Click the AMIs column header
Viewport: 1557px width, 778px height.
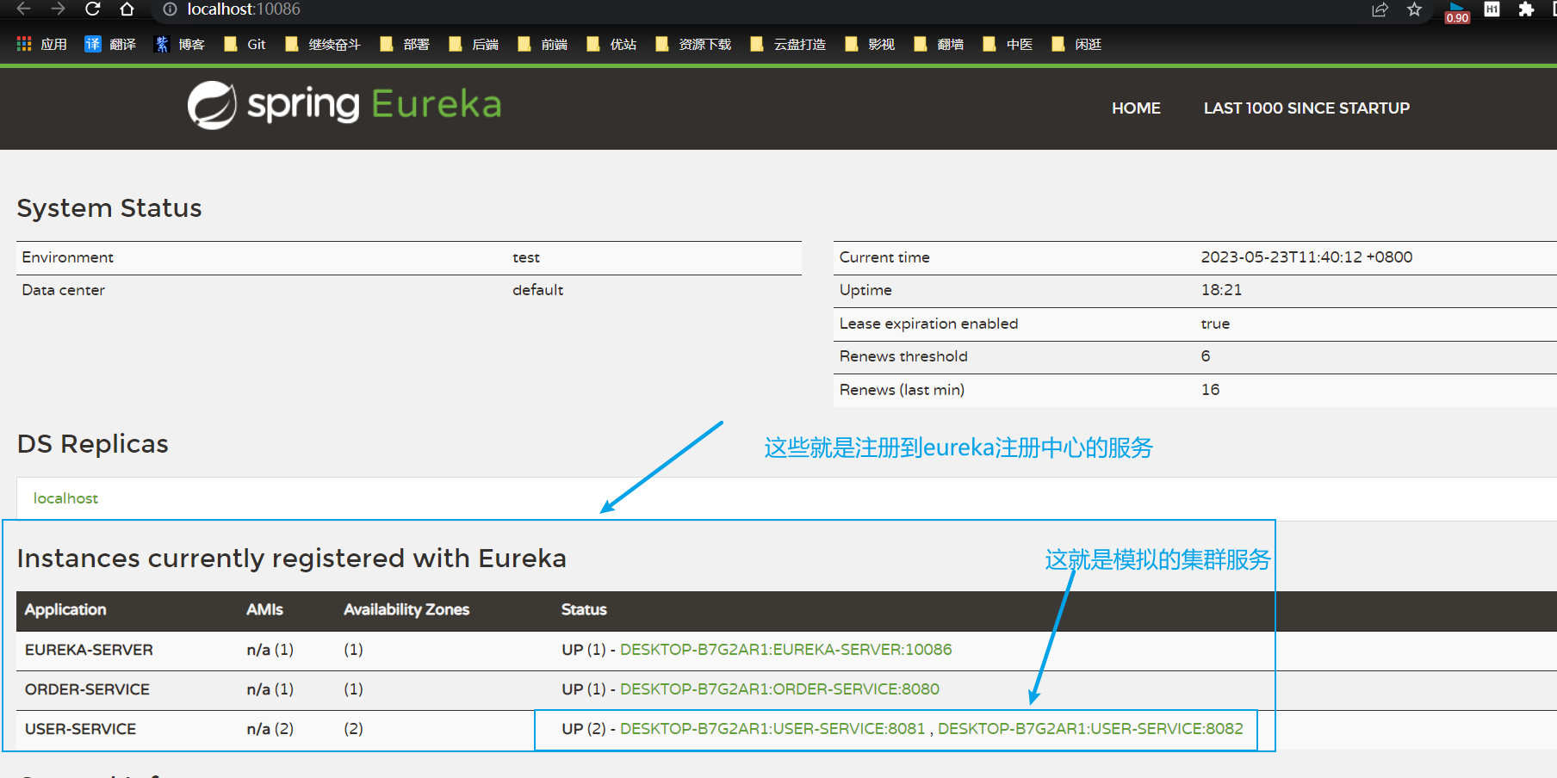click(x=264, y=609)
